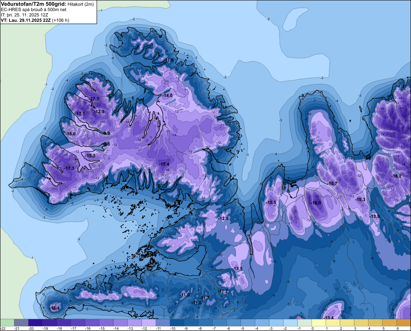The height and width of the screenshot is (331, 411).
Task: Select the legend swatch above the -18 label
Action: (63, 322)
